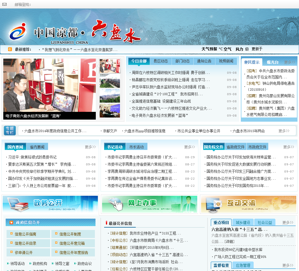Open the 六盘水市2015年两会 link
This screenshot has height=271, width=299.
point(249,131)
